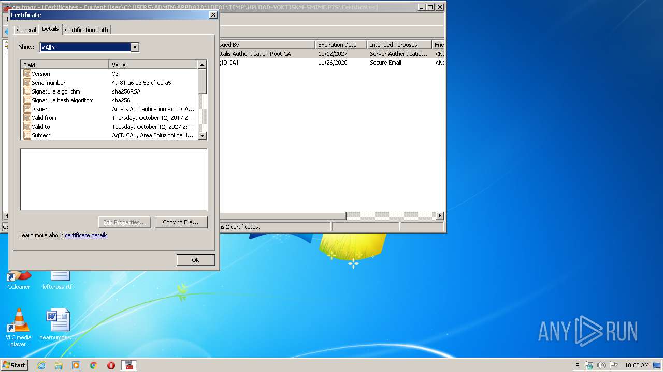Viewport: 663px width, 372px height.
Task: Sort certmgr list by Intended Purposes
Action: (x=399, y=45)
